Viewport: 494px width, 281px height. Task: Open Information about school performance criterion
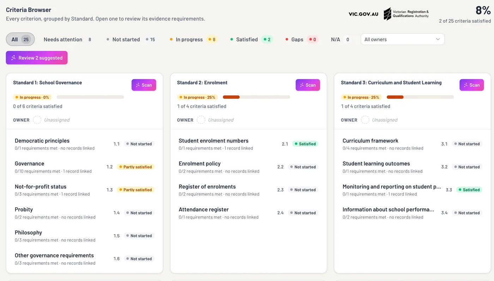412,213
